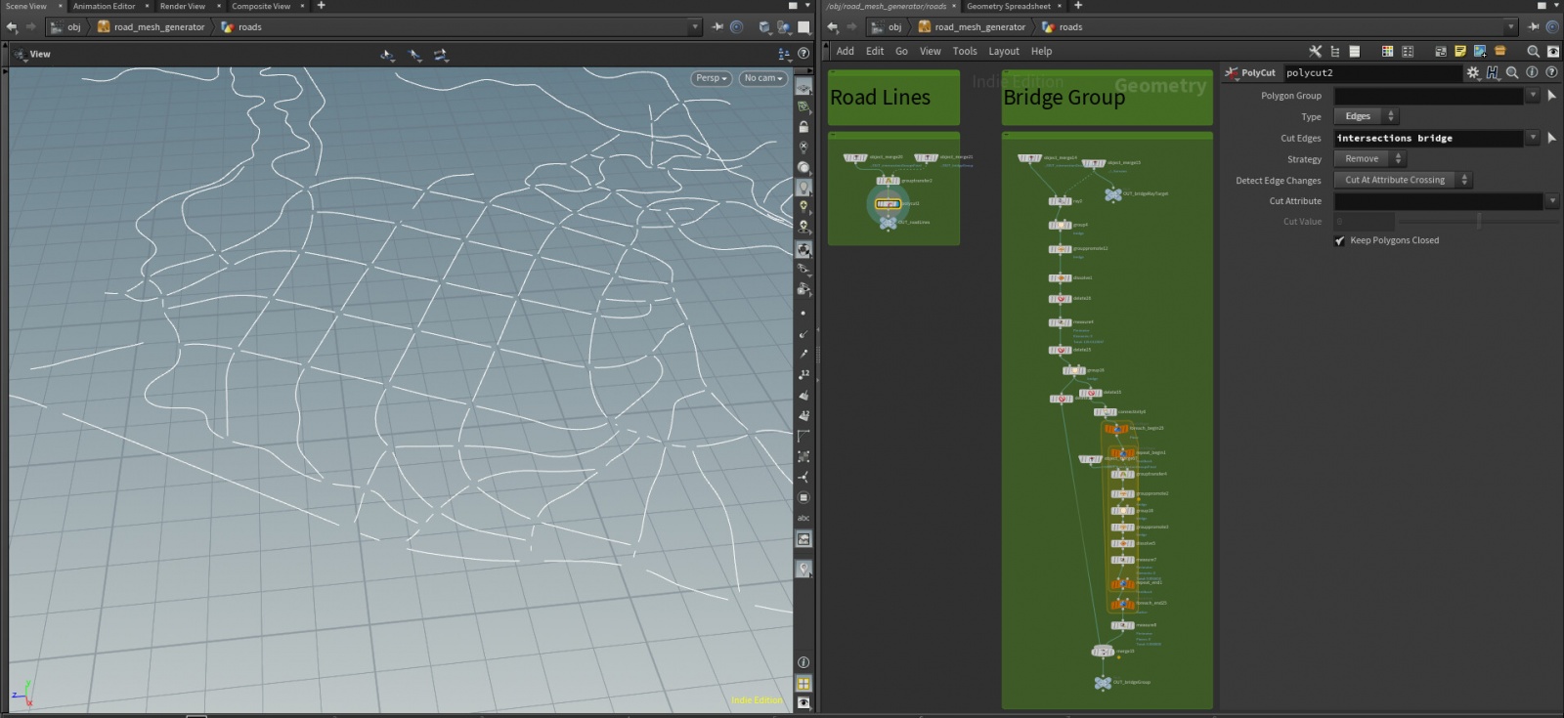1564x718 pixels.
Task: Toggle the eye display options icon in network toolbar
Action: click(1552, 51)
